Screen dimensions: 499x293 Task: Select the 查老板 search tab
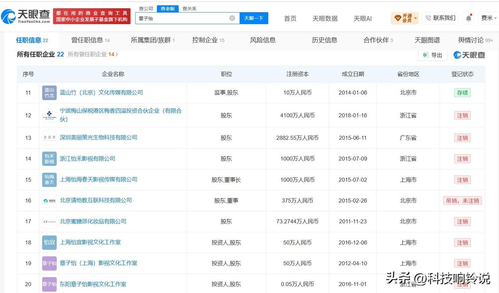click(x=168, y=8)
